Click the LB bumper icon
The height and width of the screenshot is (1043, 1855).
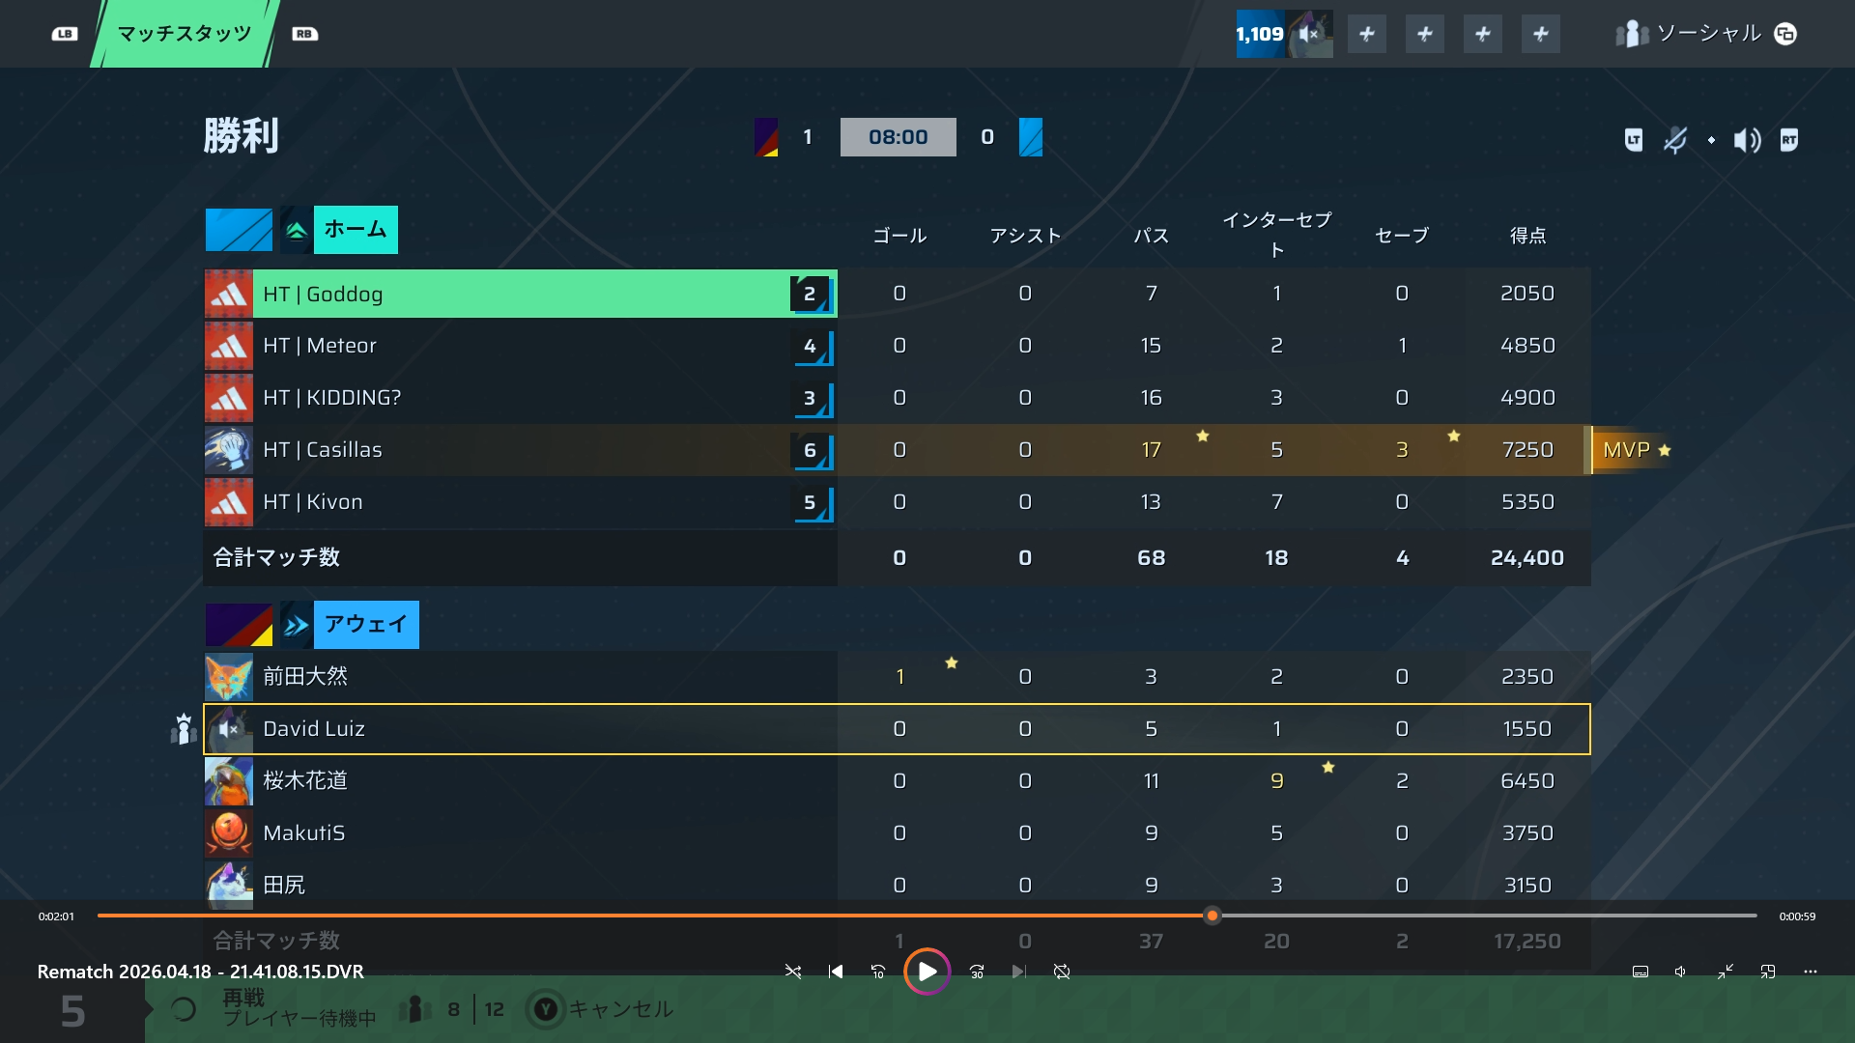click(65, 34)
